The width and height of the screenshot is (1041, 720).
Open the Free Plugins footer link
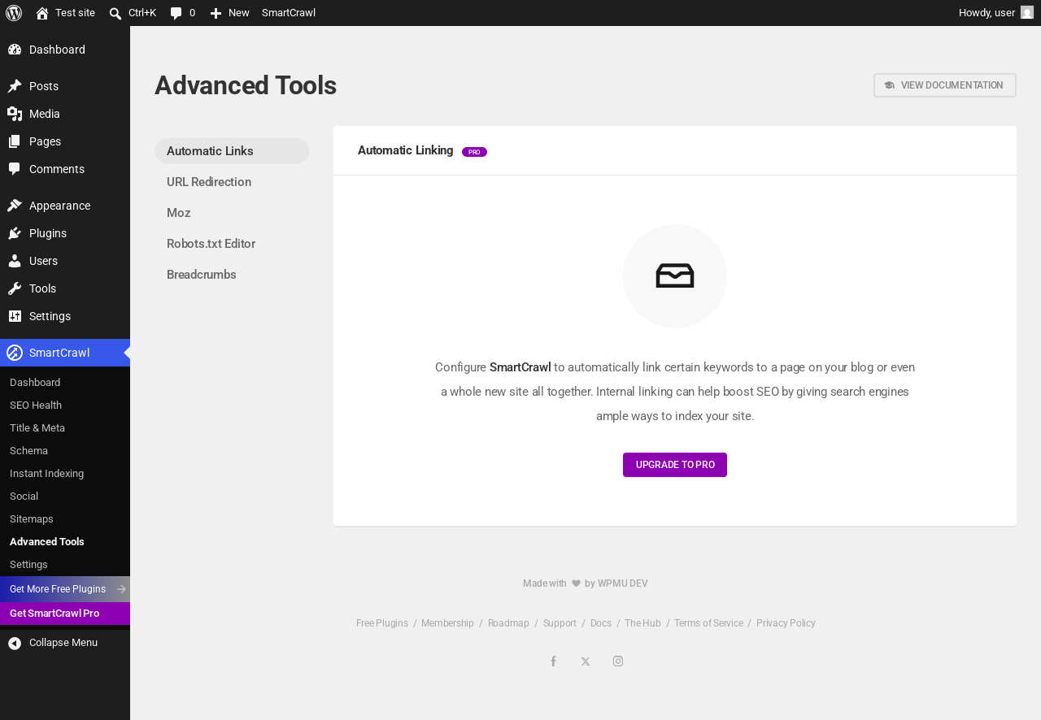[x=382, y=623]
